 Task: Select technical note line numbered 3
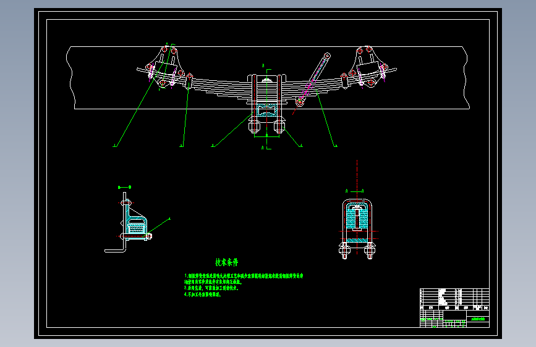tap(211, 288)
